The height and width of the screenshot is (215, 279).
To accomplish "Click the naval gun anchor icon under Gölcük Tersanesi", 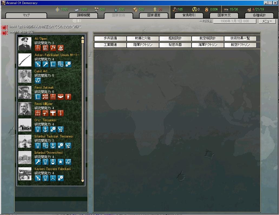I will pyautogui.click(x=61, y=129).
